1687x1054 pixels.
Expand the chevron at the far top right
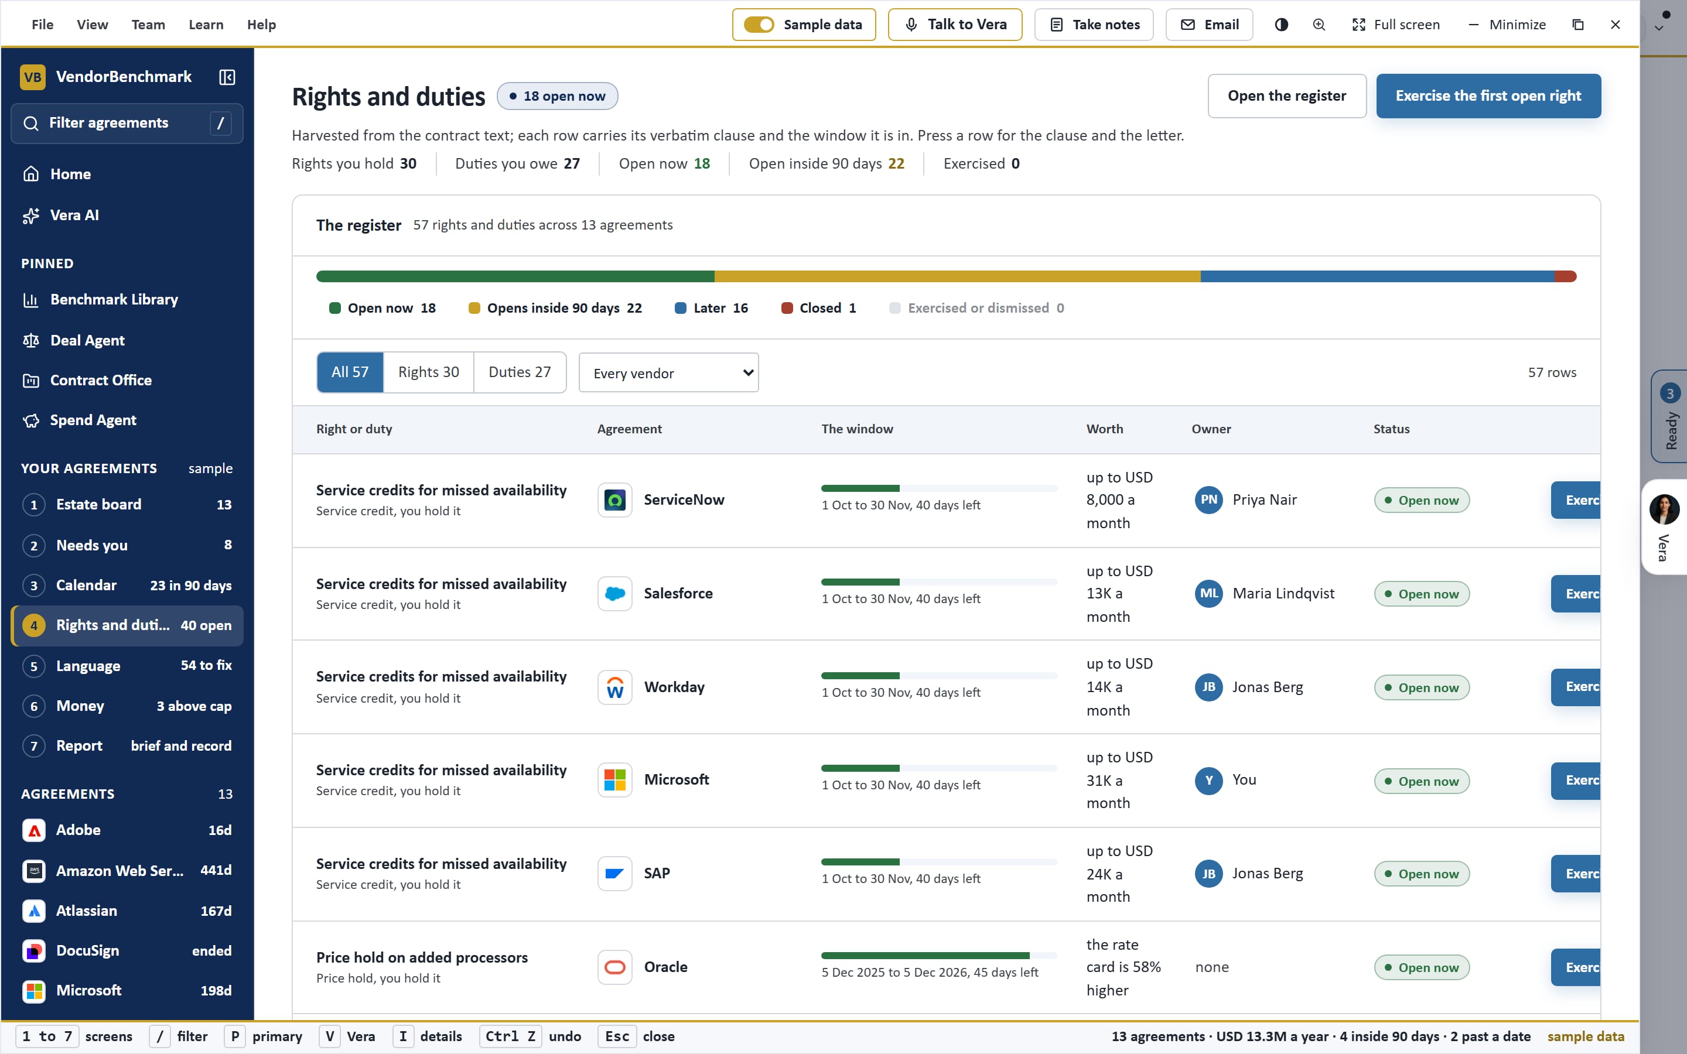[x=1659, y=29]
